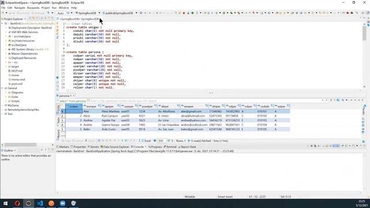Image resolution: width=370 pixels, height=208 pixels.
Task: Open the Run menu
Action: [x=54, y=8]
